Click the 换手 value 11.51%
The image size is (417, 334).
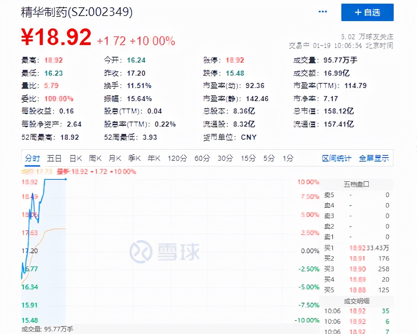coord(139,86)
